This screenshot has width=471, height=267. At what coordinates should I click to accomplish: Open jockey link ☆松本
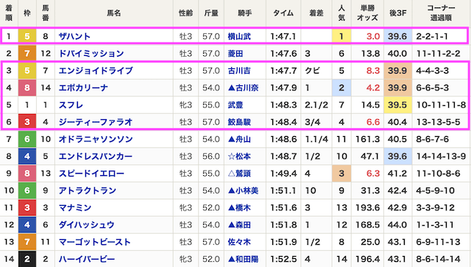coord(239,156)
